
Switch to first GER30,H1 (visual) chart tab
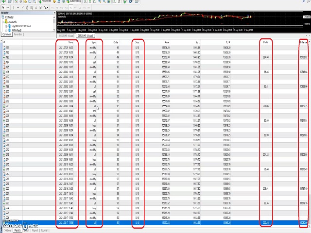coord(67,35)
